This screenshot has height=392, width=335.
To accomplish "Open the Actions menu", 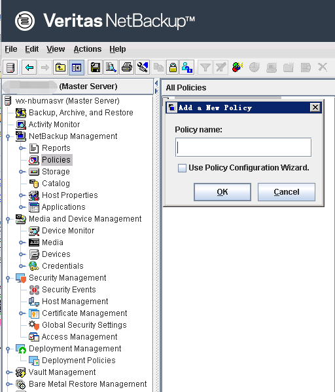I will (88, 49).
